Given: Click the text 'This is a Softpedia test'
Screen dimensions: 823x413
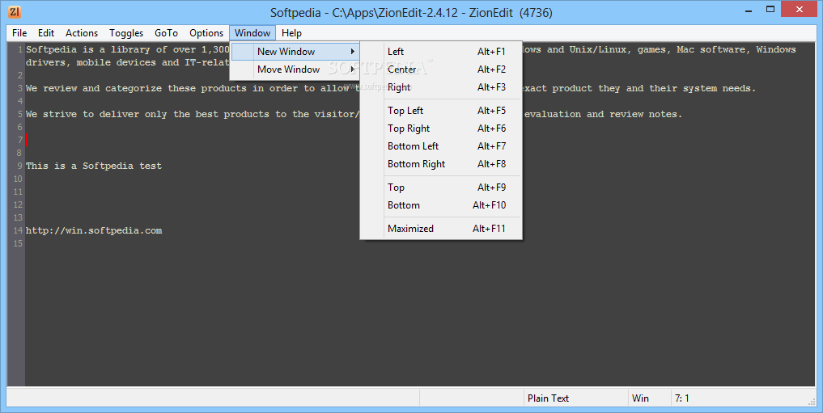Looking at the screenshot, I should (x=94, y=166).
